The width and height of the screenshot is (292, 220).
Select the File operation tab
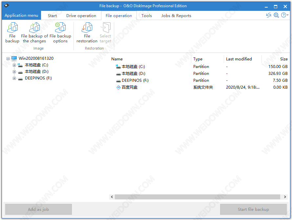[x=119, y=16]
